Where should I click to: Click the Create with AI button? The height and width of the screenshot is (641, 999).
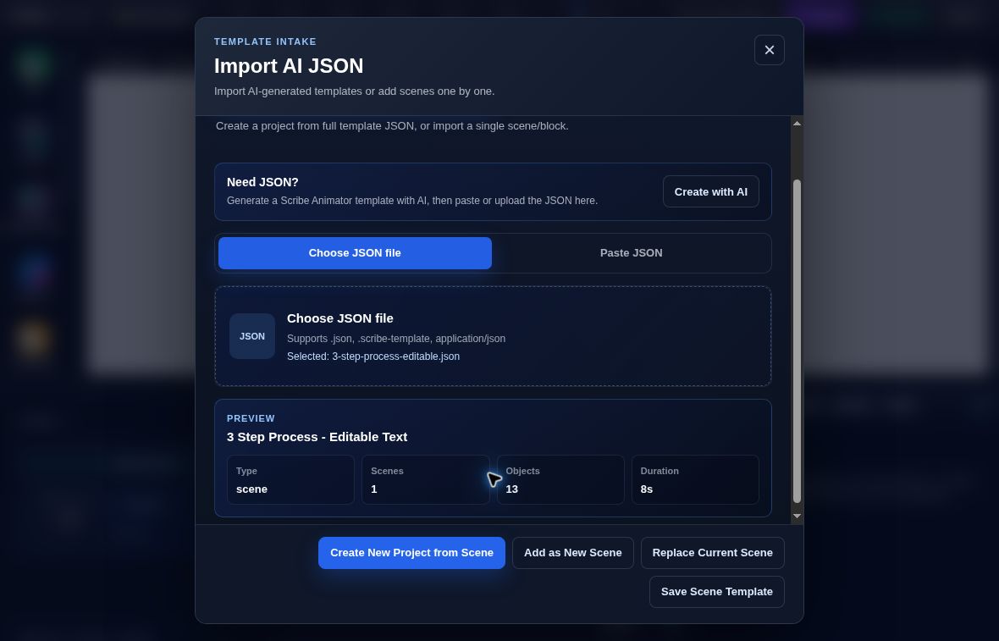[x=710, y=191]
